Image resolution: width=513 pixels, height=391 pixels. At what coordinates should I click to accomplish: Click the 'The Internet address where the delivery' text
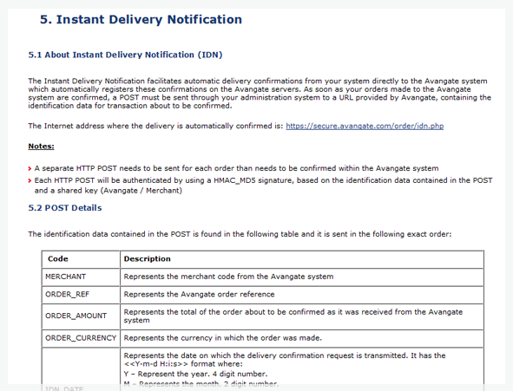pyautogui.click(x=155, y=126)
